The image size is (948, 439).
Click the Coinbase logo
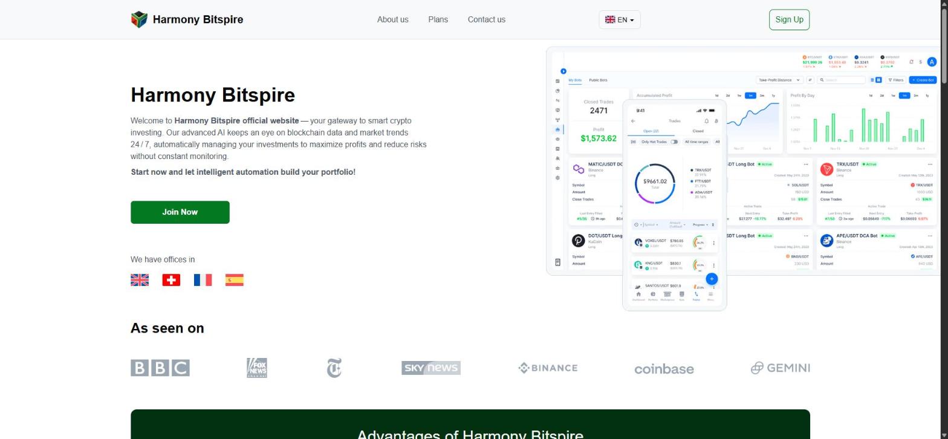664,369
